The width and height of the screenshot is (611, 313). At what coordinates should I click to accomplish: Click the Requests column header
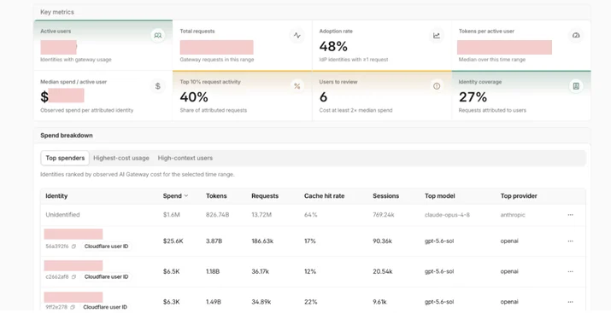coord(265,196)
